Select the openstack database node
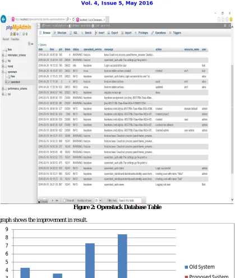The image size is (235, 278). (12, 72)
